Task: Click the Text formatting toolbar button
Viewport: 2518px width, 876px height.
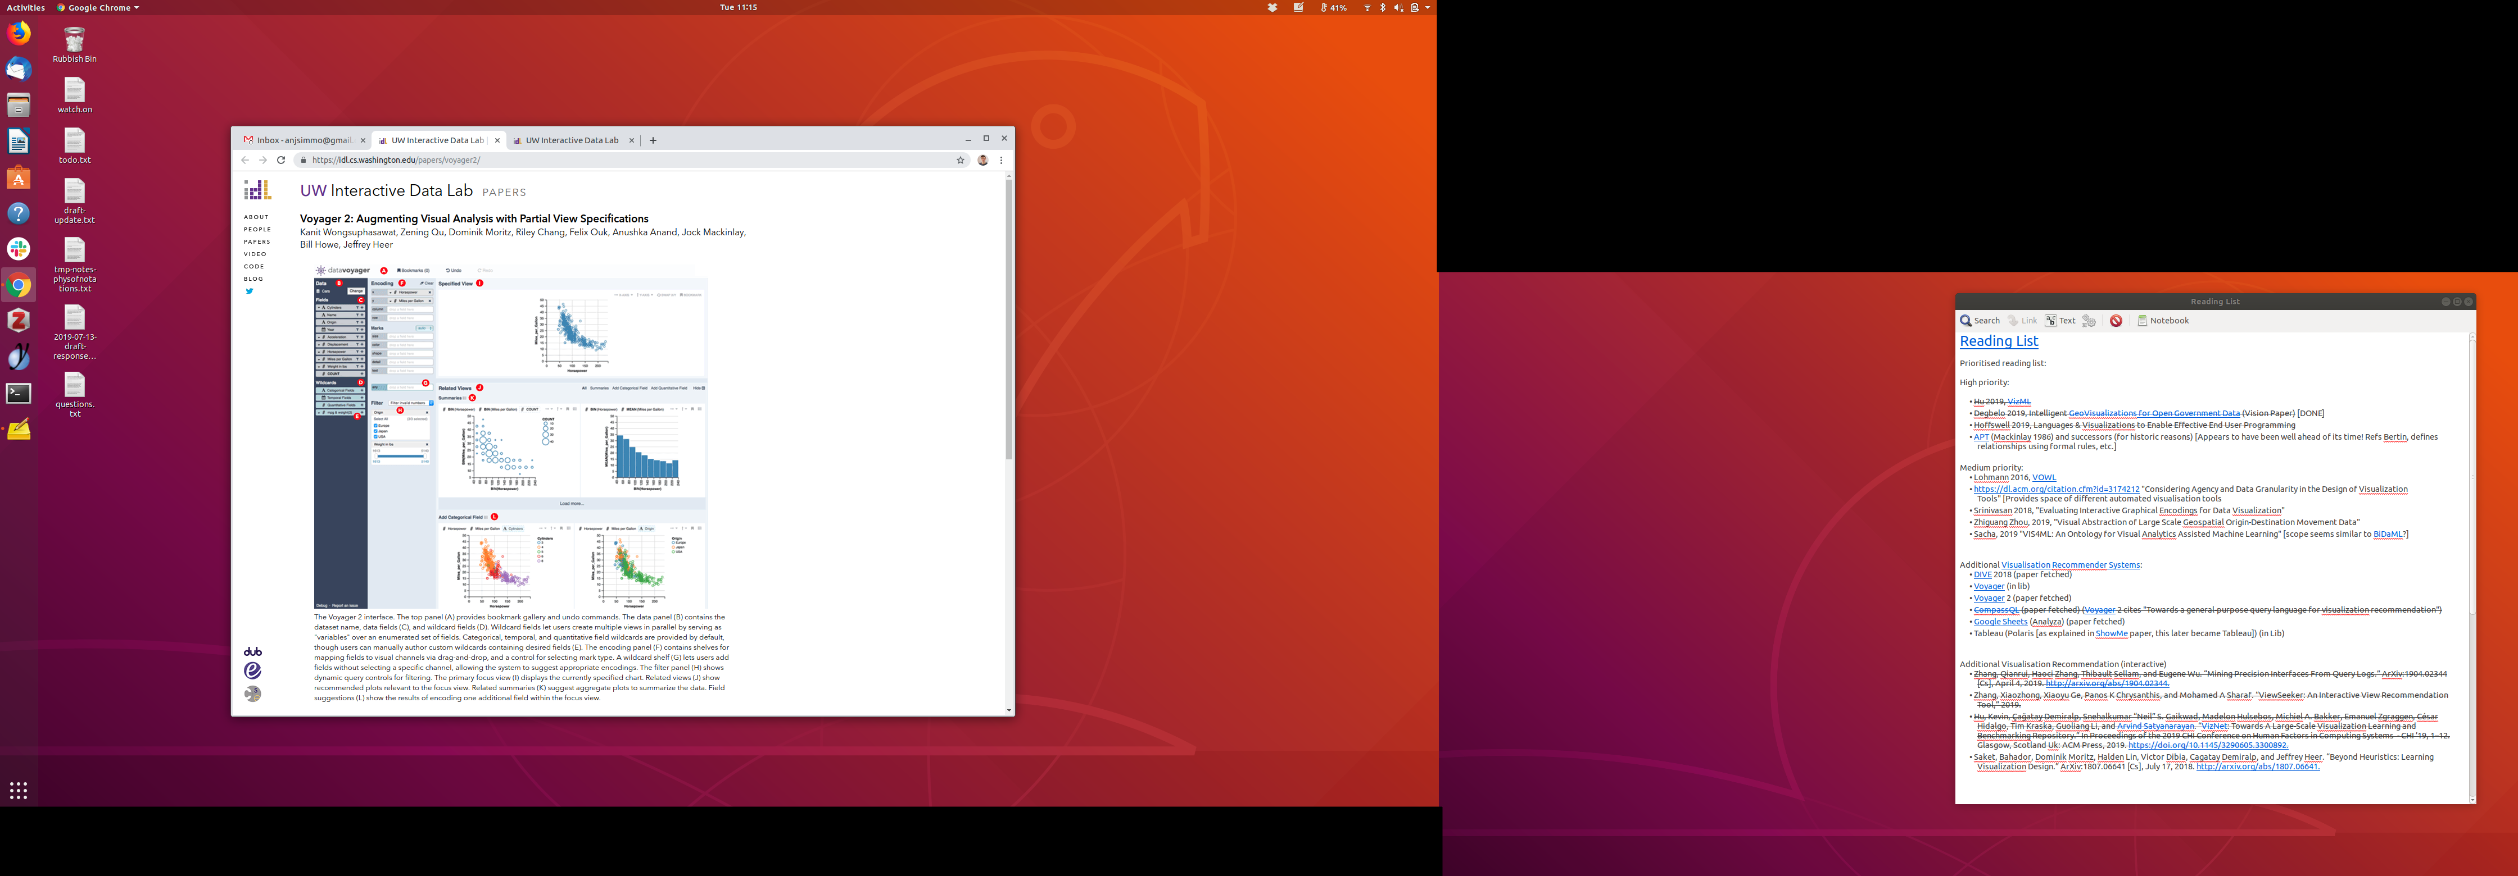Action: pos(2059,320)
